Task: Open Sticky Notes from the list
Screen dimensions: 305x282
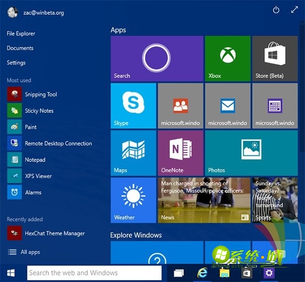Action: click(x=39, y=111)
